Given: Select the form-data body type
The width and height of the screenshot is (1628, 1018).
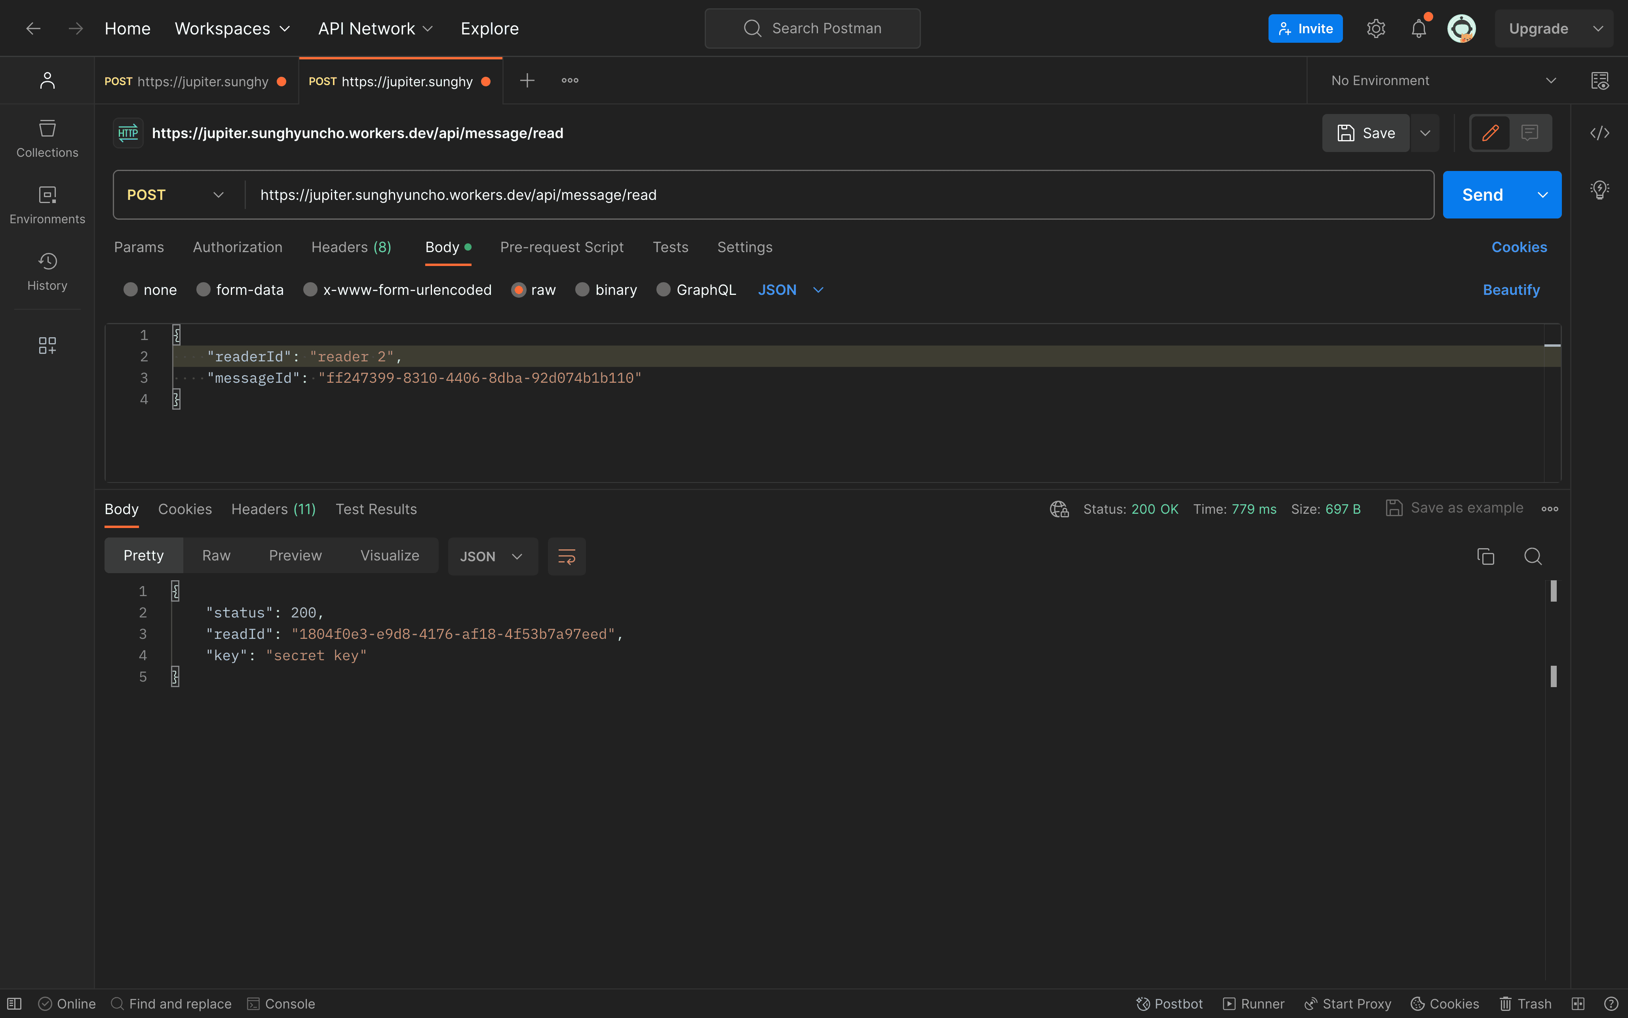Looking at the screenshot, I should pos(203,289).
